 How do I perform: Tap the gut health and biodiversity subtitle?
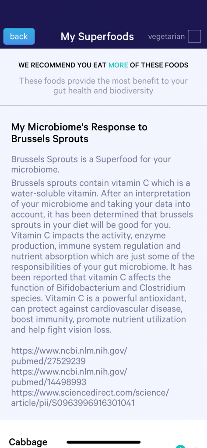(x=103, y=86)
